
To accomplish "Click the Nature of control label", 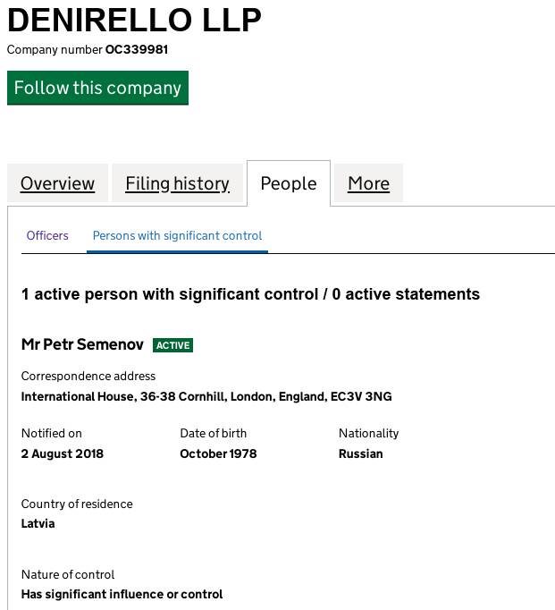I will click(x=68, y=574).
